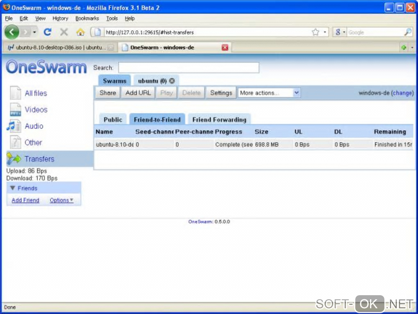Screen dimensions: 418x314
Task: Open the History menu
Action: coord(60,18)
